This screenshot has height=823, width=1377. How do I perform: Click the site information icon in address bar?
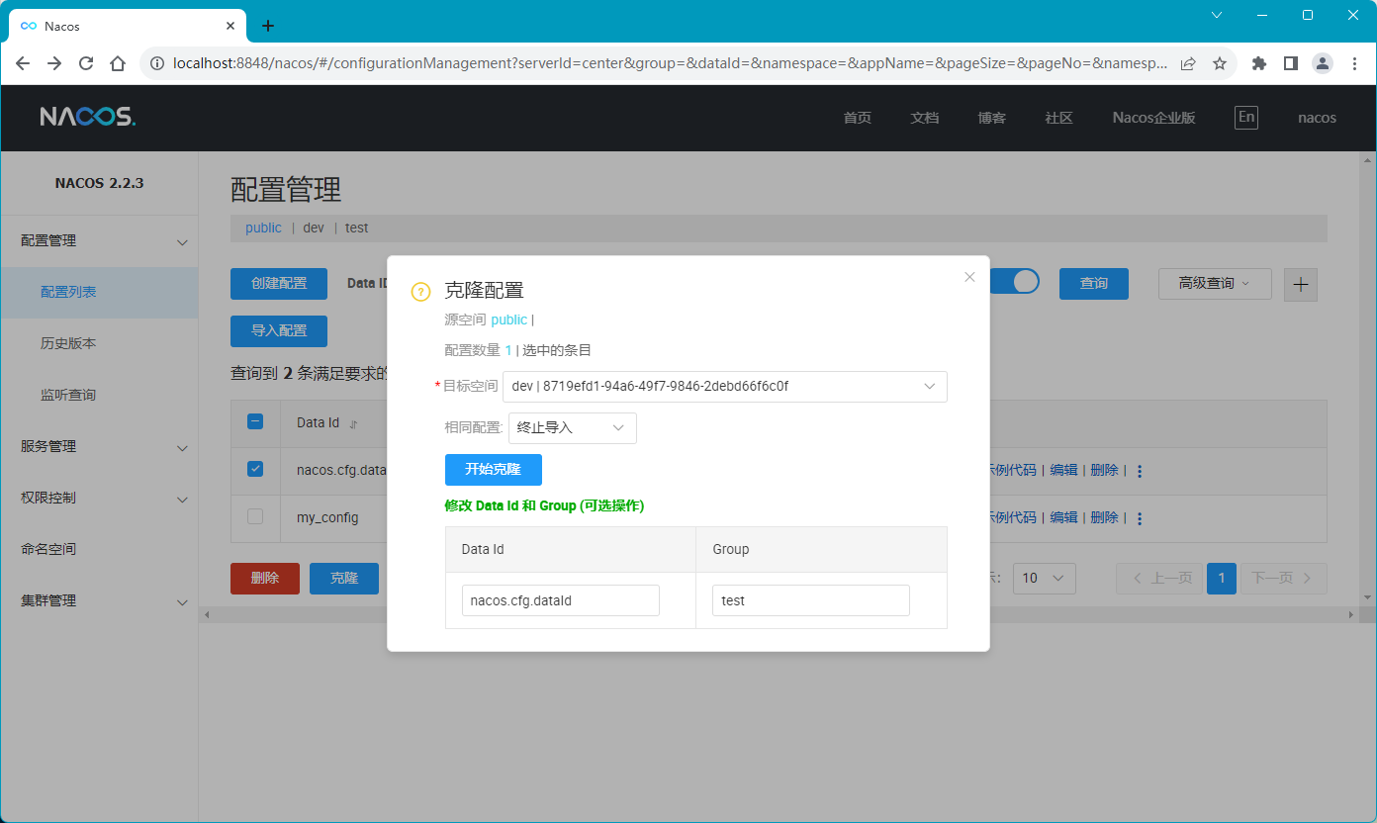point(156,63)
